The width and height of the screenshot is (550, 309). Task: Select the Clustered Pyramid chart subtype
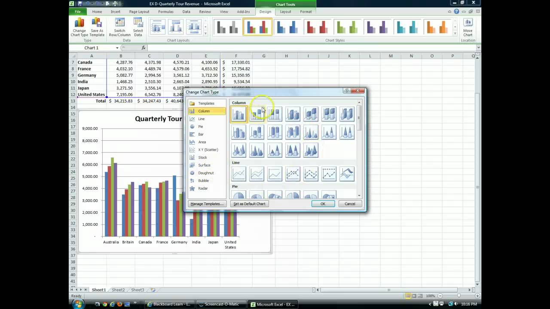257,150
